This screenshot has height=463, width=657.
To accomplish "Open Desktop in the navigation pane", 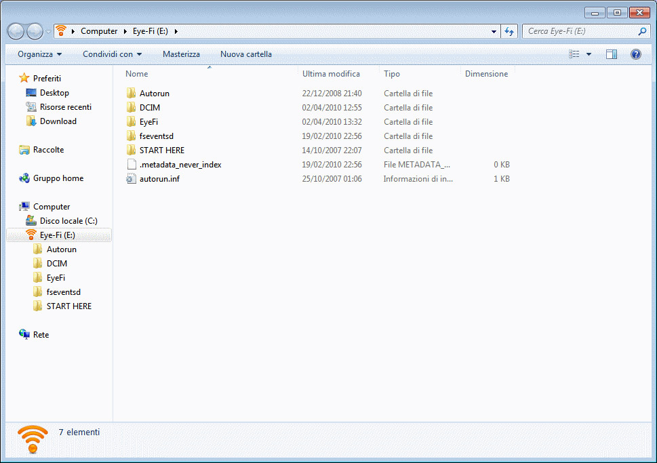I will [x=54, y=93].
